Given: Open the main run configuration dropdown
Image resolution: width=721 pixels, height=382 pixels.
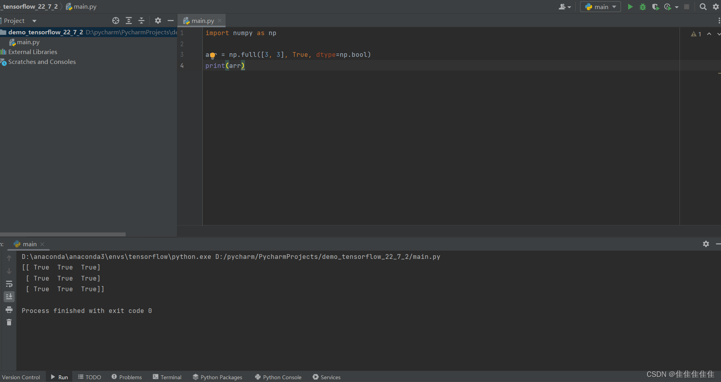Looking at the screenshot, I should tap(601, 7).
